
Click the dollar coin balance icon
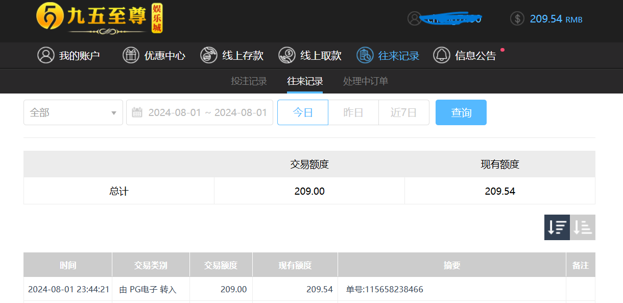click(x=517, y=19)
